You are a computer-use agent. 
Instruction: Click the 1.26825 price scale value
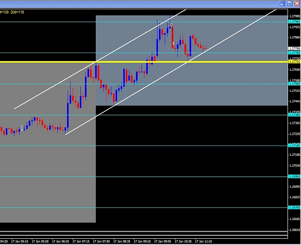[x=295, y=197]
